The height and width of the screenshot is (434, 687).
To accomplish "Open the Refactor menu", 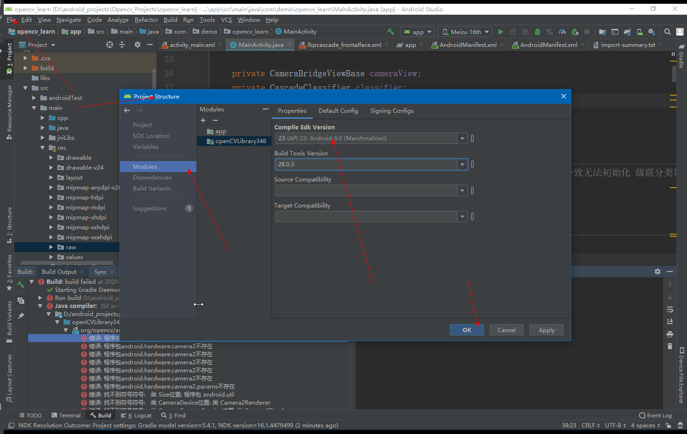I will (x=146, y=20).
